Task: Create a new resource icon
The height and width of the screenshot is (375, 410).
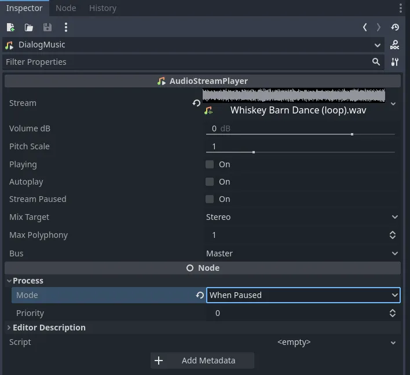Action: tap(10, 27)
